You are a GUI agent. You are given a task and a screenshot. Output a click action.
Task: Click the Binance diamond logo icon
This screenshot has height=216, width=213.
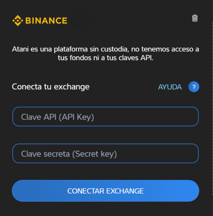point(18,21)
